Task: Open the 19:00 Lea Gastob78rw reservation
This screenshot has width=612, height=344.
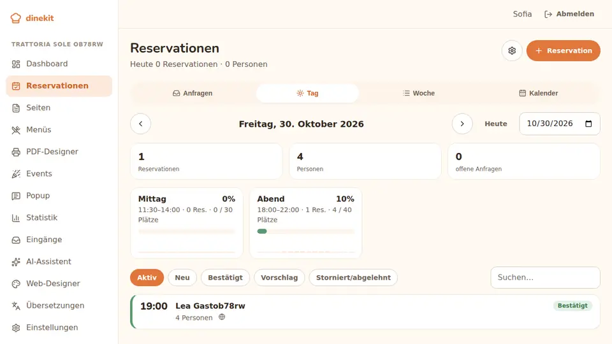Action: pos(365,312)
